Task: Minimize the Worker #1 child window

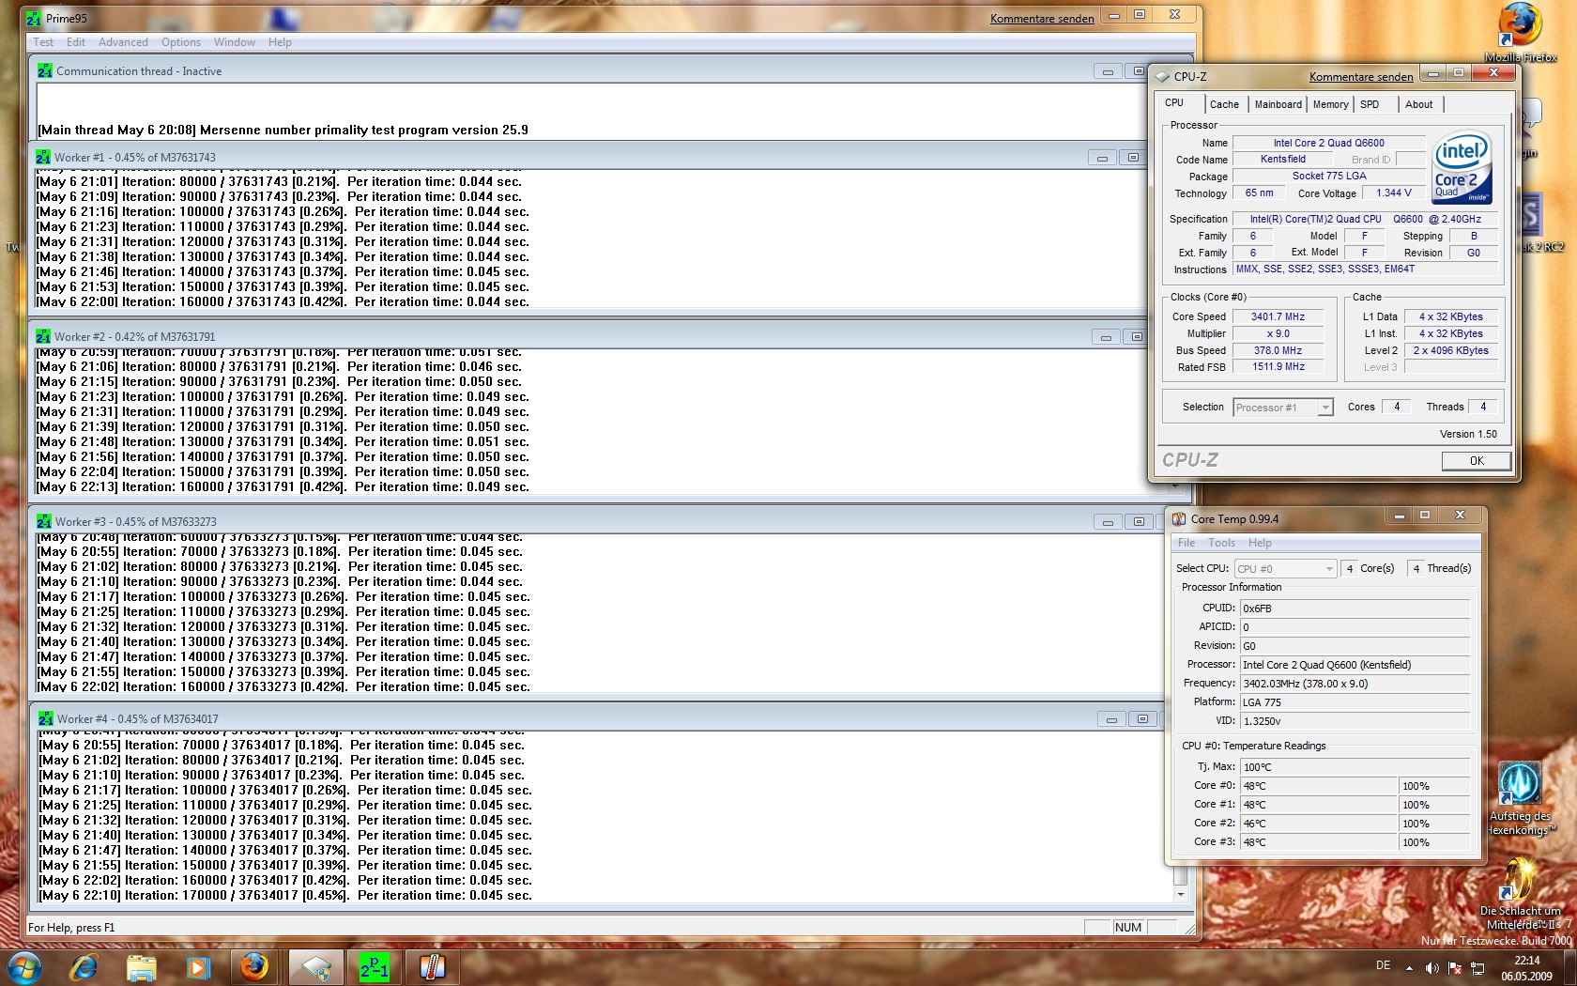Action: [1102, 158]
